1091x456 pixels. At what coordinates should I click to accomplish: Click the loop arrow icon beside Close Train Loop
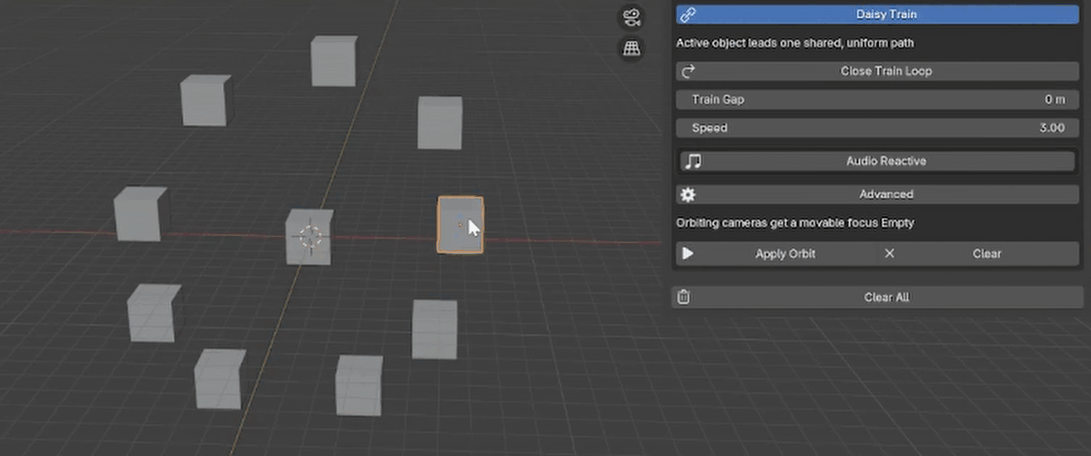coord(688,71)
